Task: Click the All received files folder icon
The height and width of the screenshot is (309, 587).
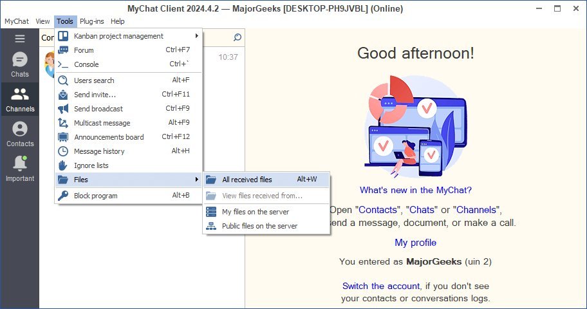Action: point(211,180)
